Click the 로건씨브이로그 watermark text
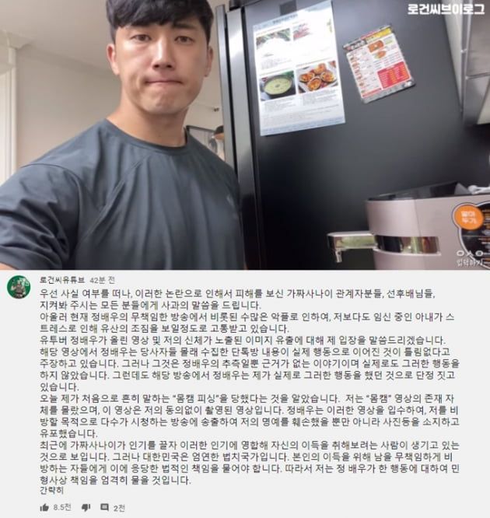490x518 pixels. pyautogui.click(x=446, y=9)
